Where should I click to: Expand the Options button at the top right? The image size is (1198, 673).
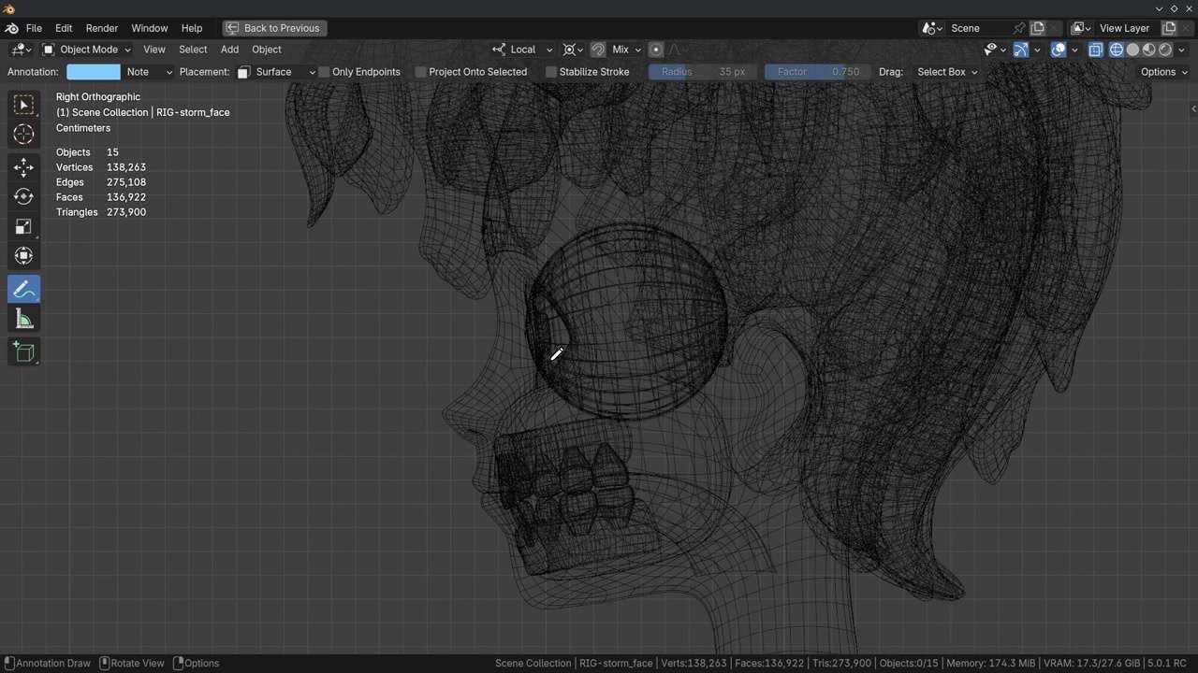point(1163,72)
